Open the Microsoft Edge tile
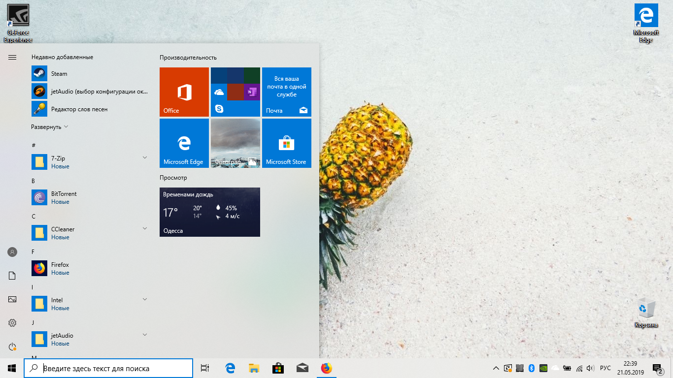 tap(184, 143)
